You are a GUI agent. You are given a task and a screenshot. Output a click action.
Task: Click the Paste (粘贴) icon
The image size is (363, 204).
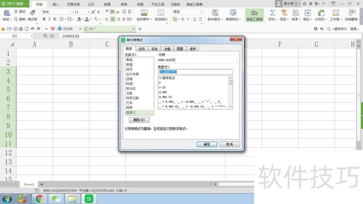tap(6, 13)
